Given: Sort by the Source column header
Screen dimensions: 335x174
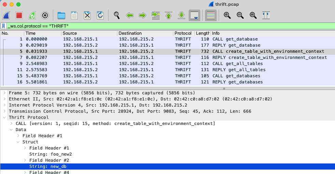Looking at the screenshot, I should click(x=89, y=33).
